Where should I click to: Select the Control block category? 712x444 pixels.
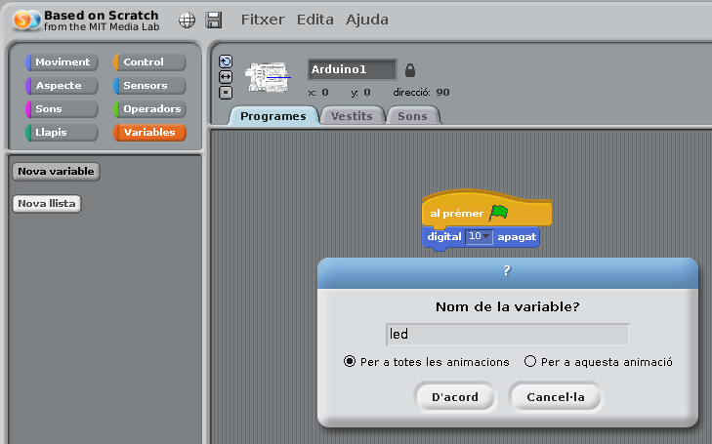[149, 62]
